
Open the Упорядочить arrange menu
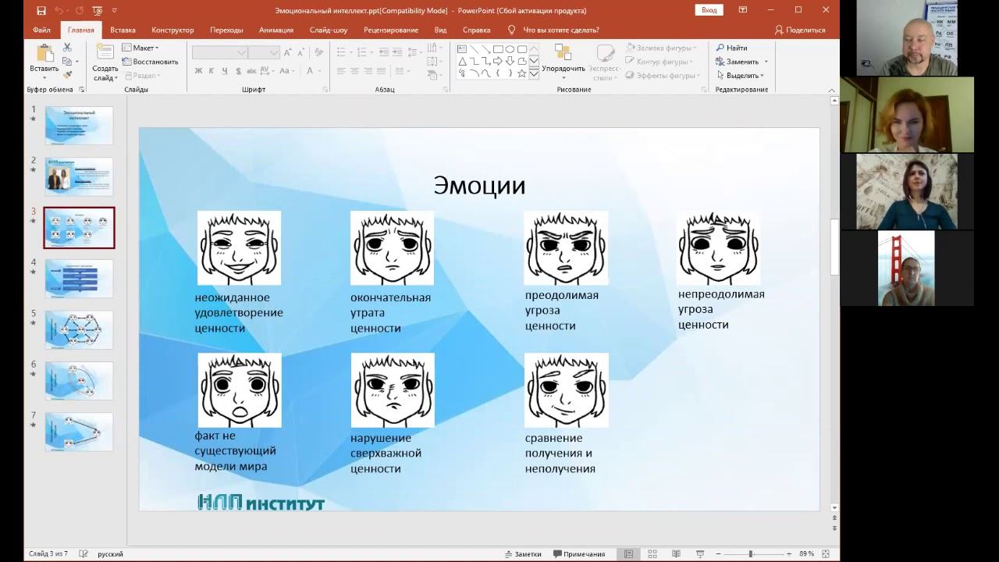tap(563, 62)
